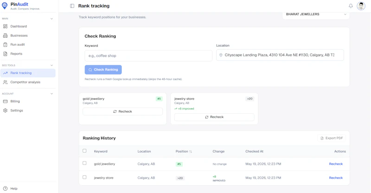
Task: Click the Keyword input field
Action: [x=148, y=56]
